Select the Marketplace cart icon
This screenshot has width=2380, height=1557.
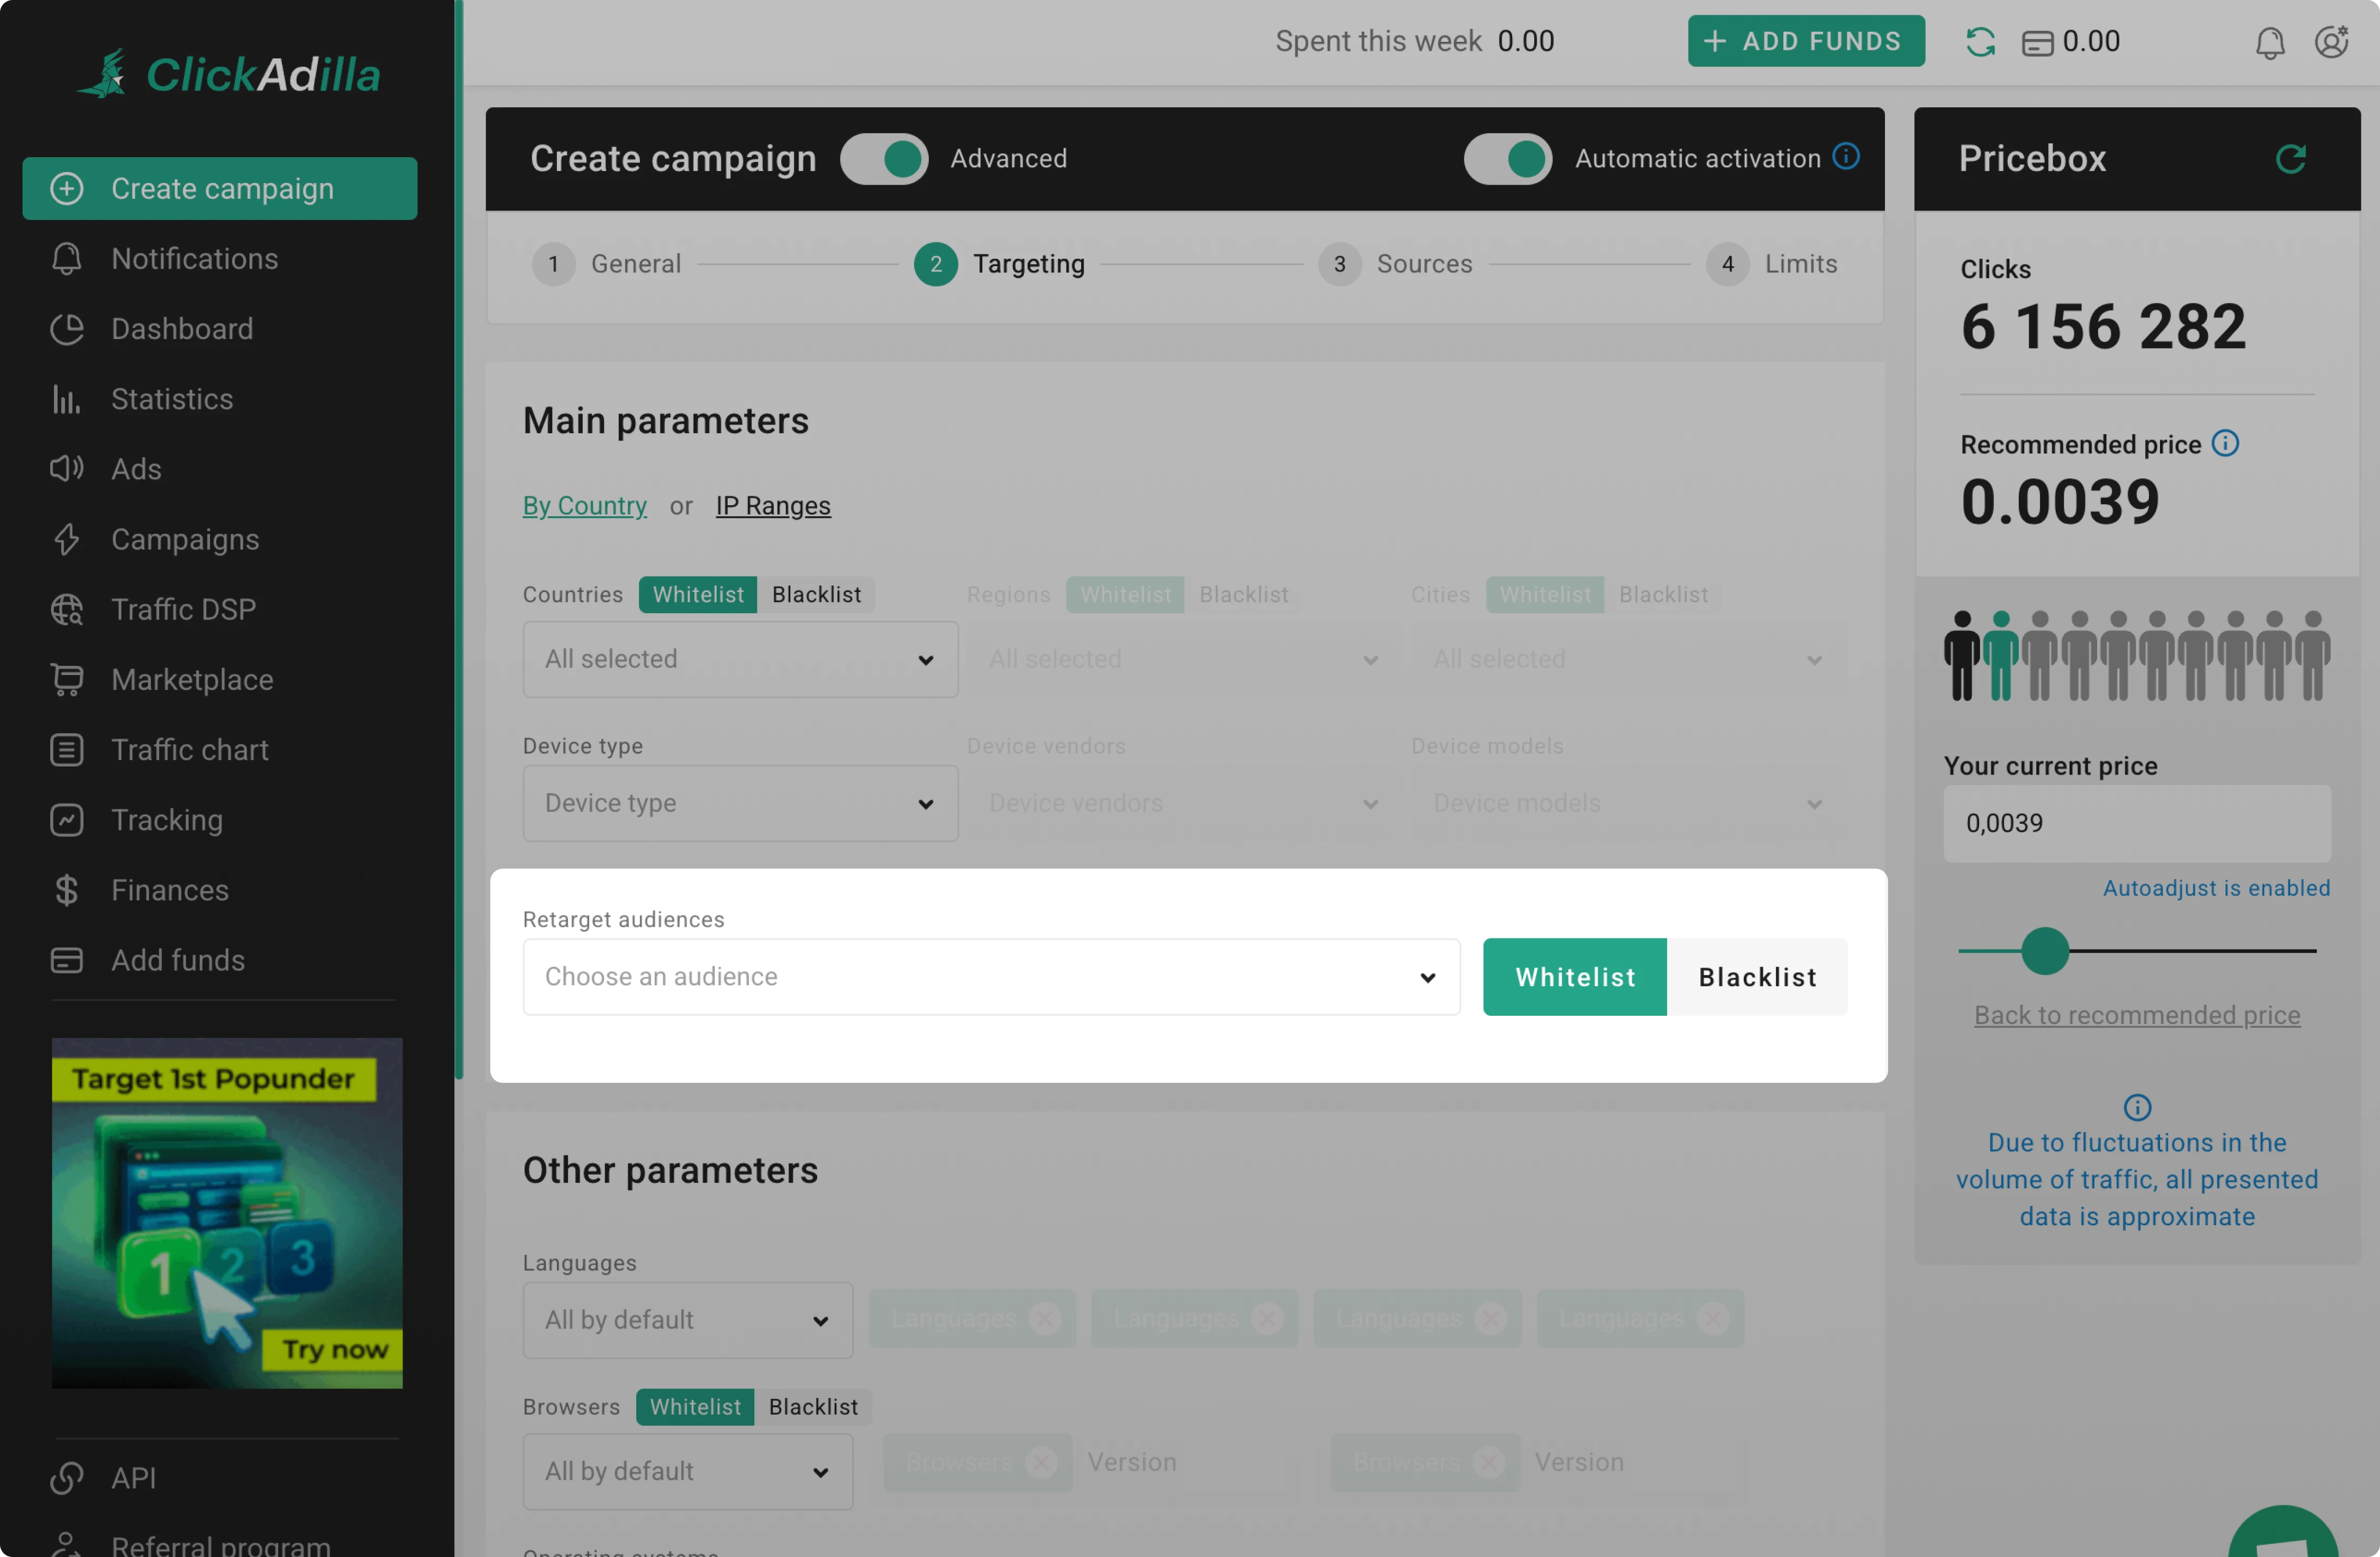point(66,679)
